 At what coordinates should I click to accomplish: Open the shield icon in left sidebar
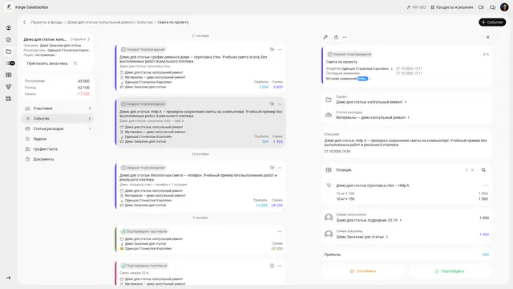click(x=9, y=87)
